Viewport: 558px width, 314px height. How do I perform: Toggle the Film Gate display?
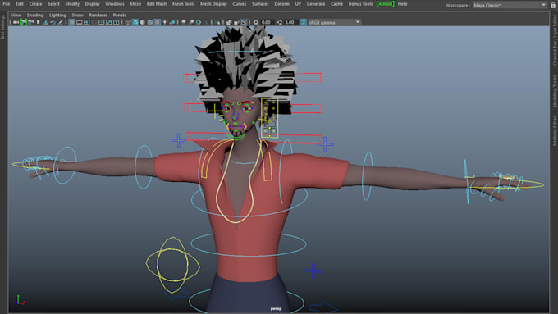(79, 22)
